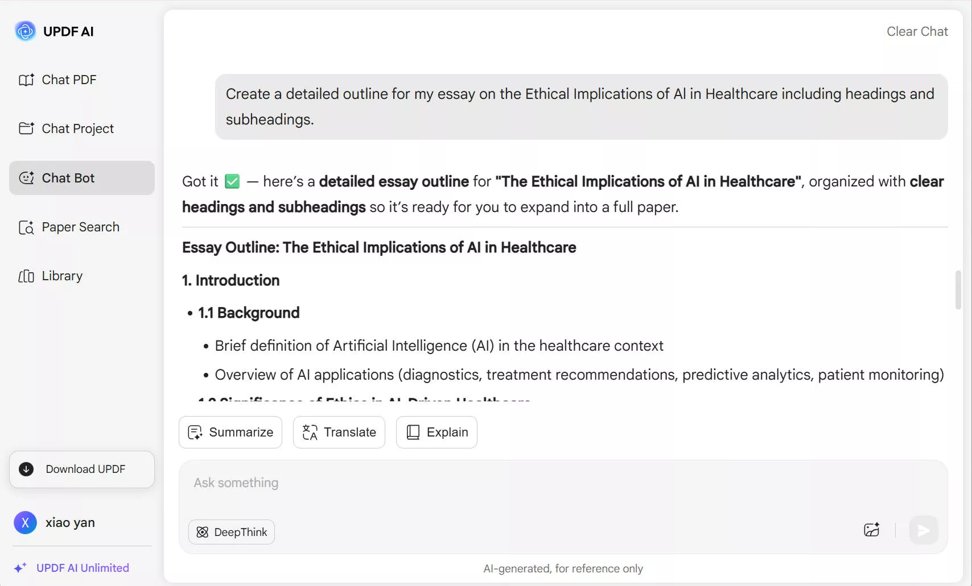972x586 pixels.
Task: Click the chat vertical scrollbar
Action: (x=958, y=290)
